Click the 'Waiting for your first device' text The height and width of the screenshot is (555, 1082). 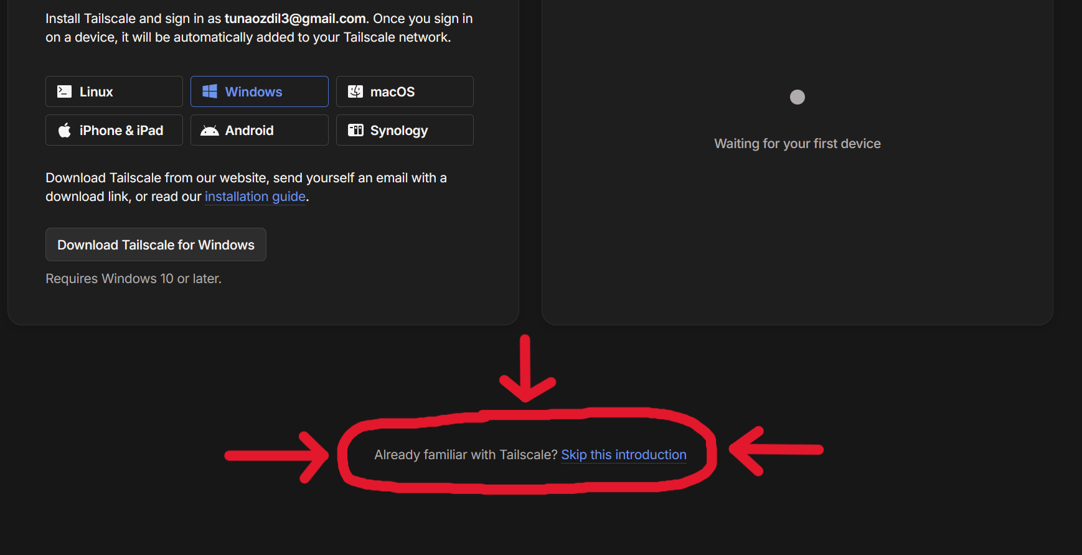(x=797, y=144)
